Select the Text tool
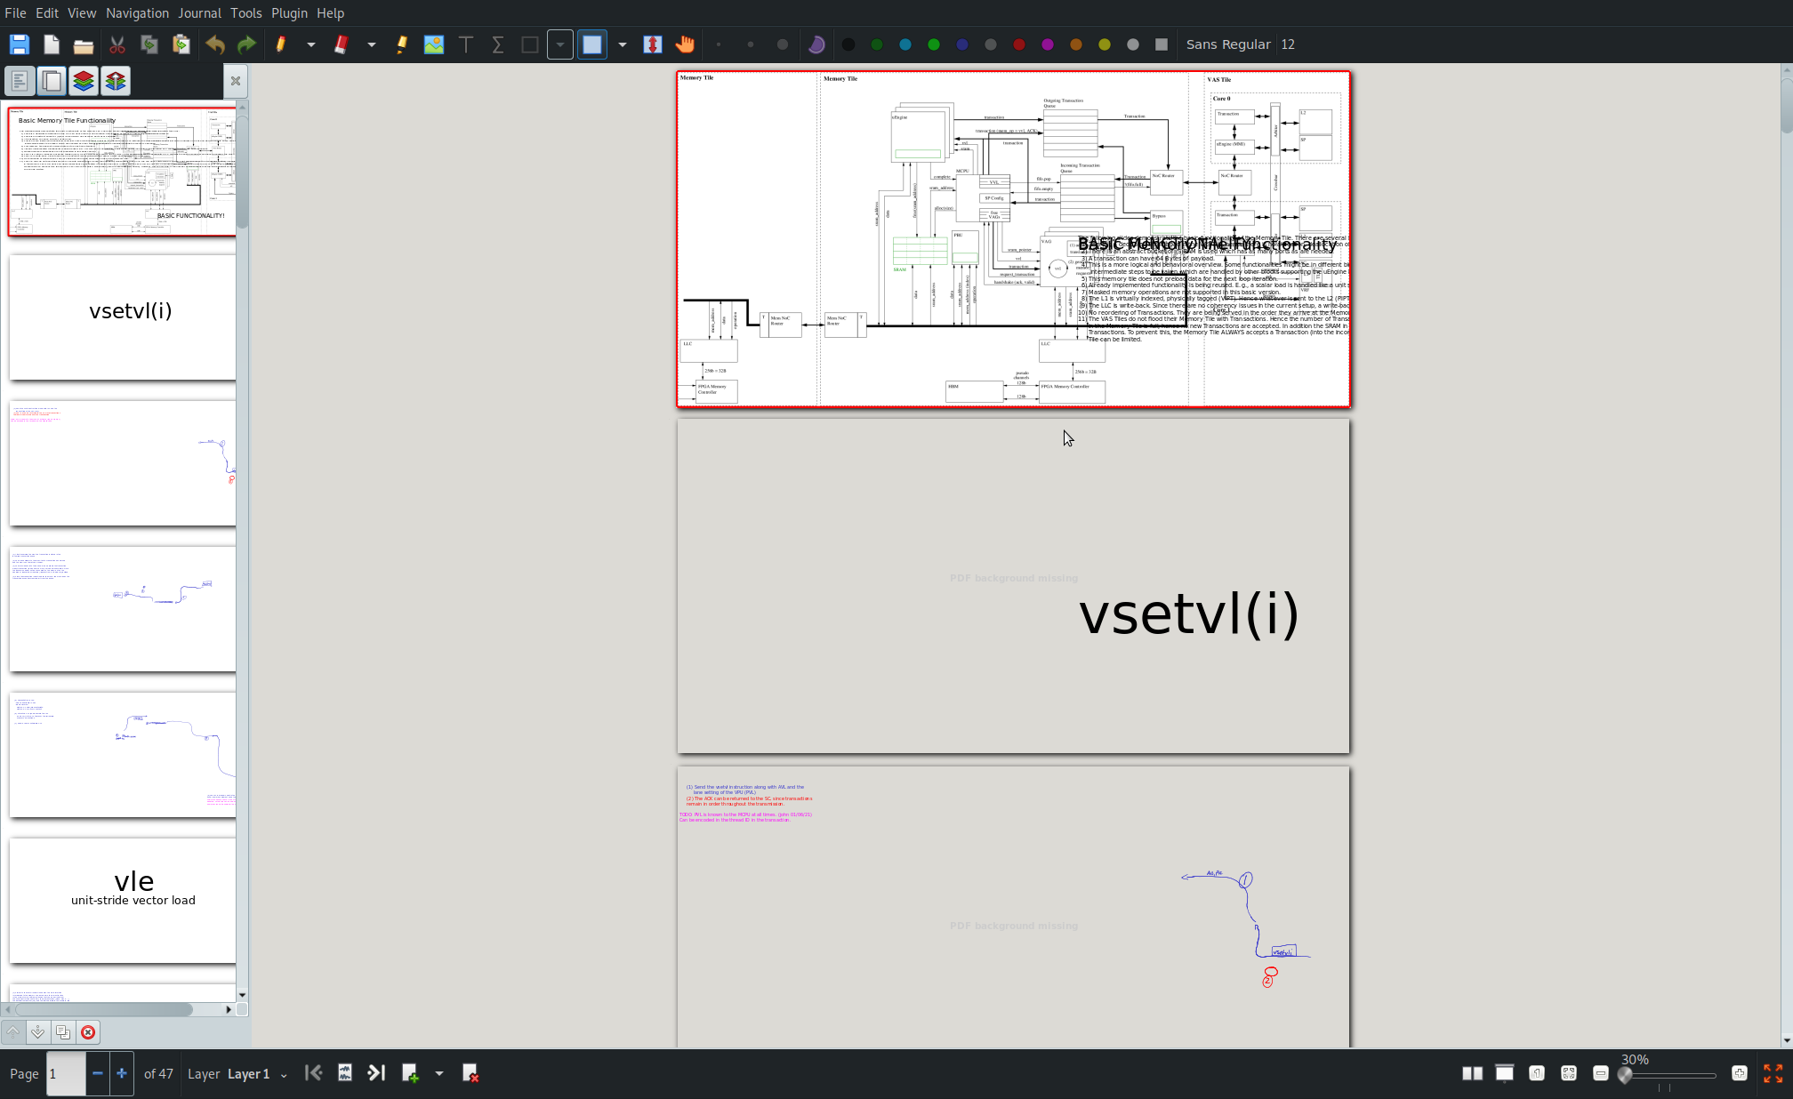 (x=465, y=44)
